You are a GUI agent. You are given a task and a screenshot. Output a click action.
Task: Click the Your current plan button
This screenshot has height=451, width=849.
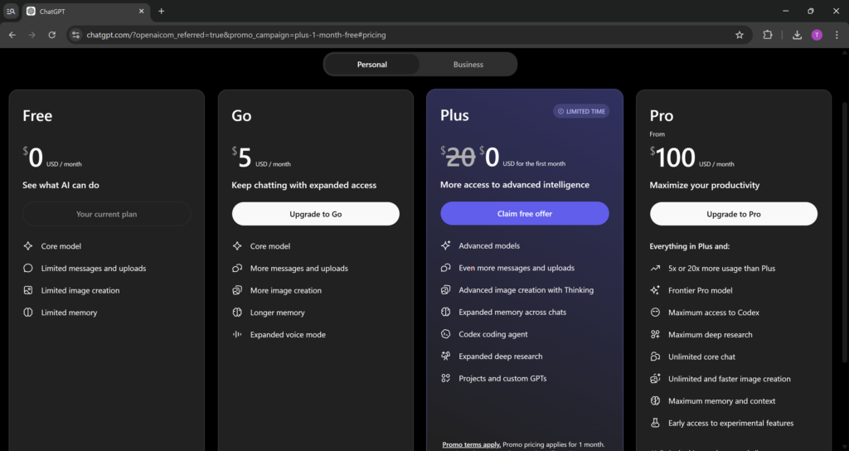tap(107, 214)
